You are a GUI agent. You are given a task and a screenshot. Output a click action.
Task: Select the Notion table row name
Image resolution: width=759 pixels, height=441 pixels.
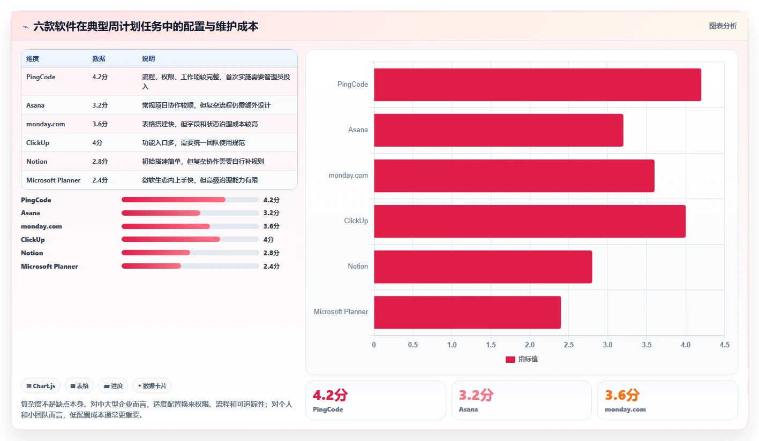tap(37, 162)
